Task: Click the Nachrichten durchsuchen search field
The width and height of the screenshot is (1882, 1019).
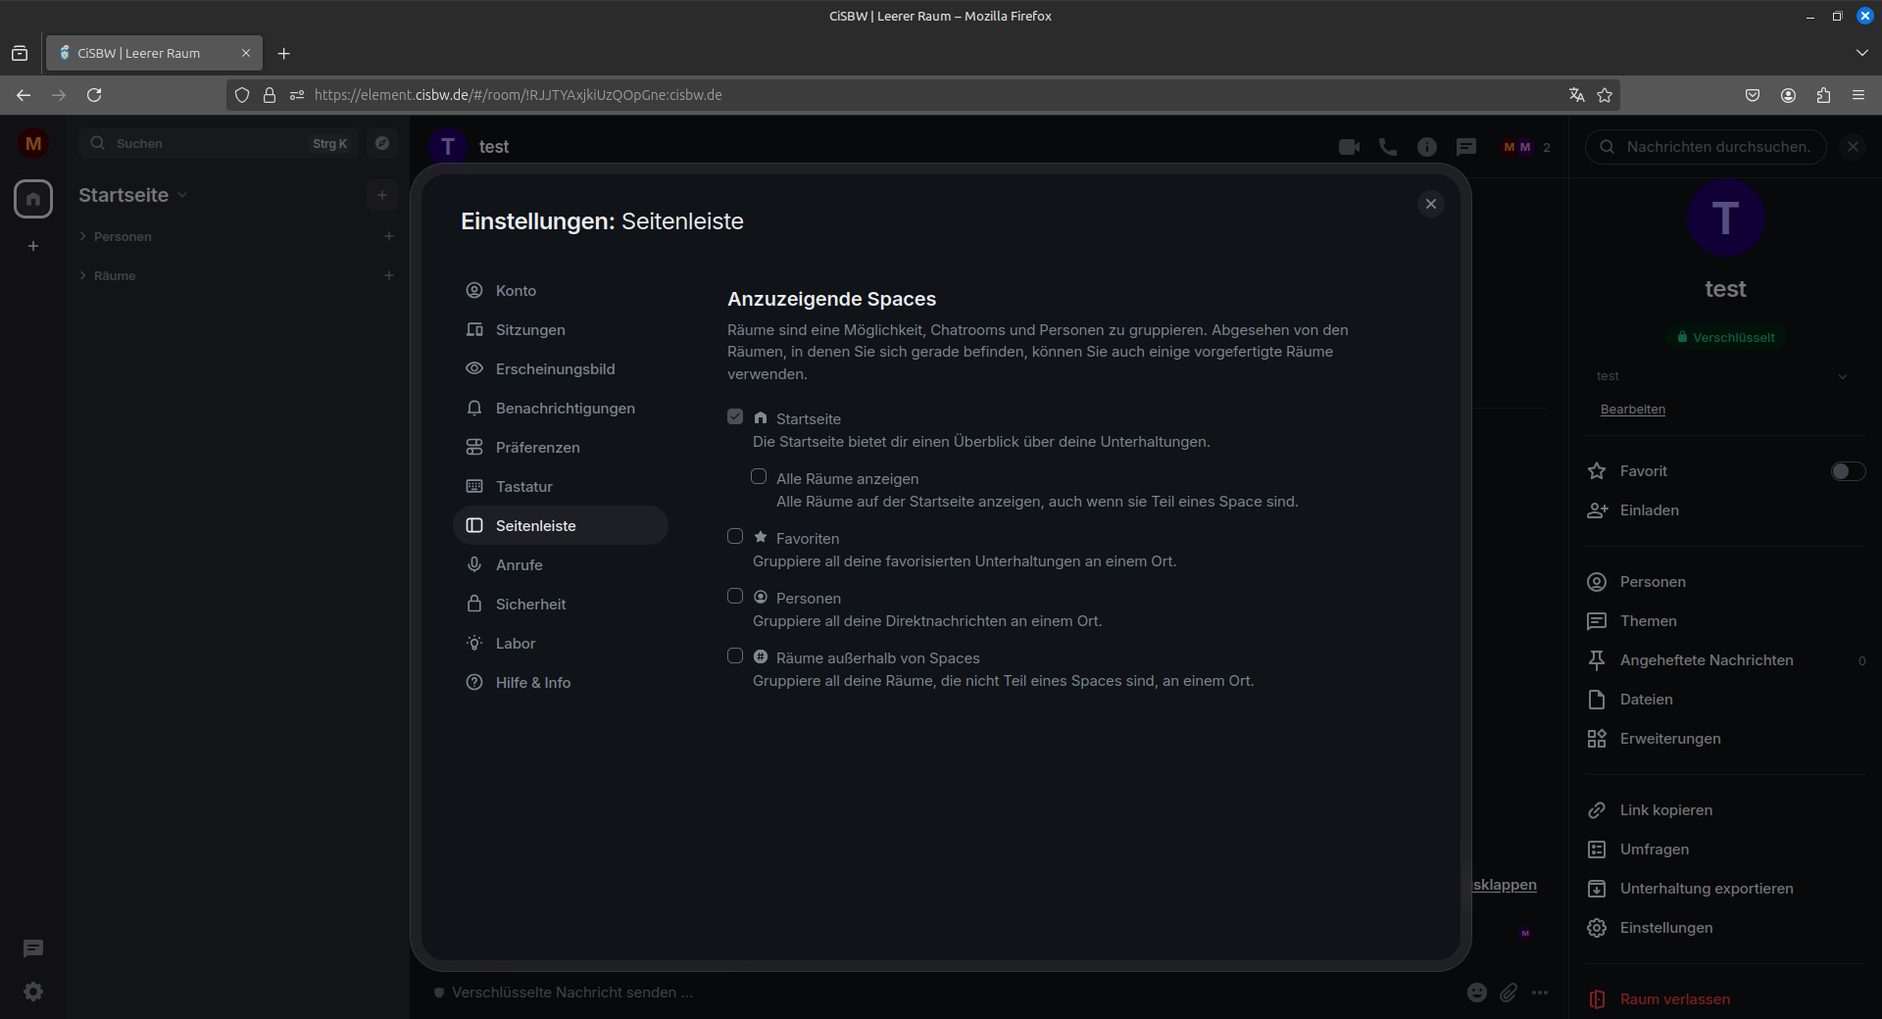Action: [1717, 147]
